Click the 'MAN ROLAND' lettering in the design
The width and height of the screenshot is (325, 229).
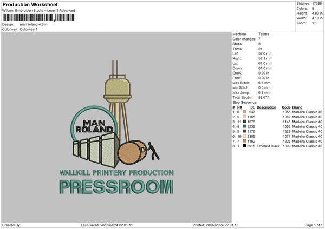(94, 126)
